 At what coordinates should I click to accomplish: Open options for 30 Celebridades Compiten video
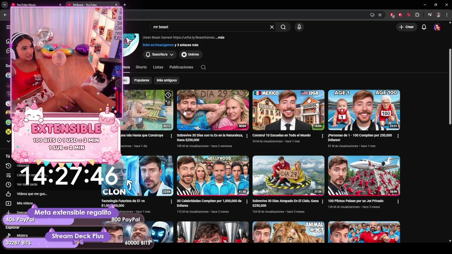point(247,201)
